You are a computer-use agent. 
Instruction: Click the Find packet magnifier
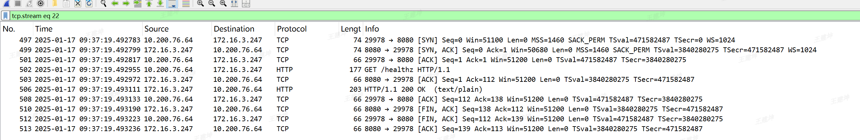104,3
